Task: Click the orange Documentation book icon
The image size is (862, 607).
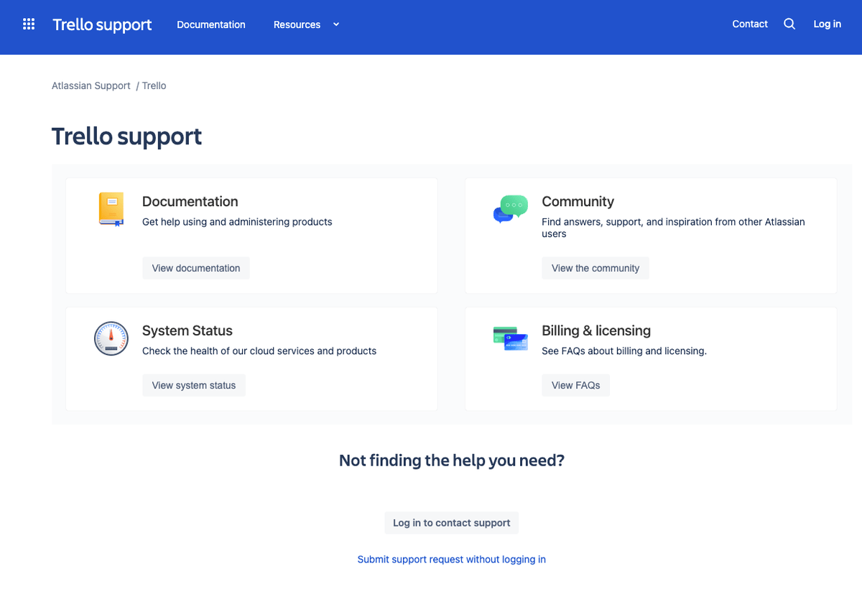Action: (111, 209)
